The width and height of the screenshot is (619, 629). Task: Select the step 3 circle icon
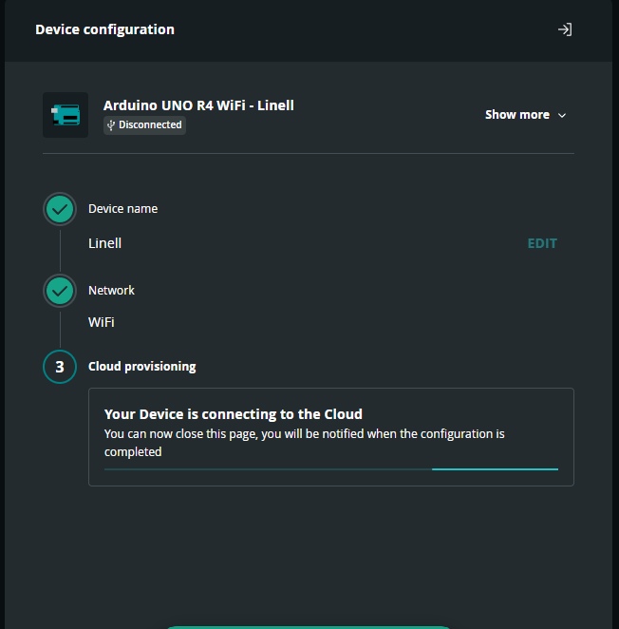(x=60, y=367)
